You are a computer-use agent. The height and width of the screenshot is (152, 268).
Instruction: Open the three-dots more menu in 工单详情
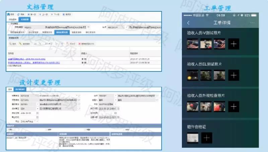point(252,23)
